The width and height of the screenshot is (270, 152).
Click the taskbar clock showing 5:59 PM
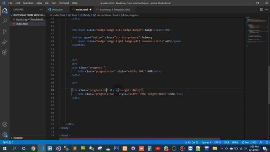pyautogui.click(x=254, y=148)
